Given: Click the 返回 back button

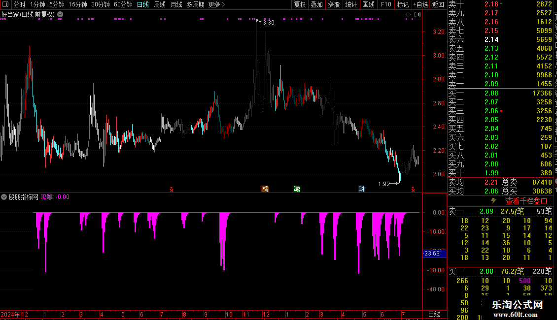Looking at the screenshot, I should coord(438,4).
